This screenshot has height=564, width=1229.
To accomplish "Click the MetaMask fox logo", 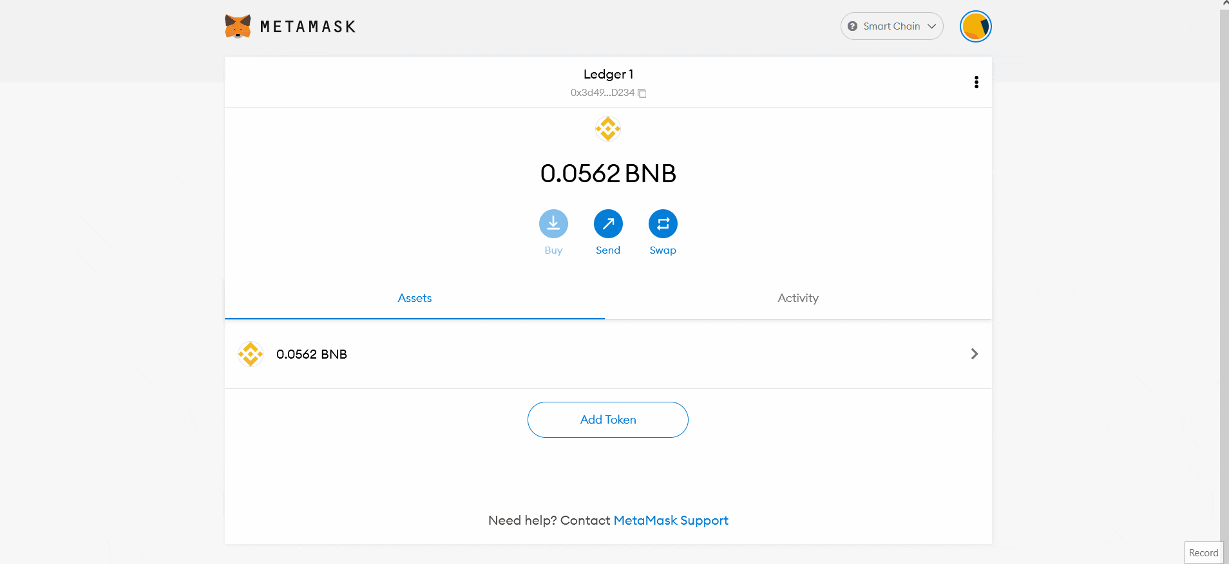I will 238,26.
